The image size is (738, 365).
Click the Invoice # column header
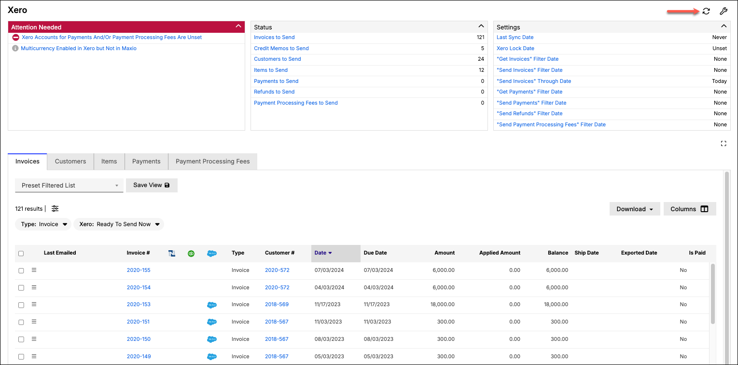point(138,253)
